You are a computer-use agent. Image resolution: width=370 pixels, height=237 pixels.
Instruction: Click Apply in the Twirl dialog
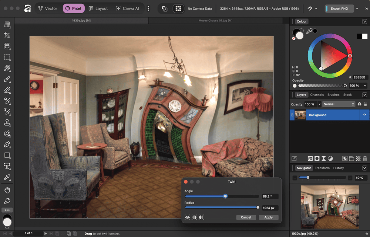268,217
